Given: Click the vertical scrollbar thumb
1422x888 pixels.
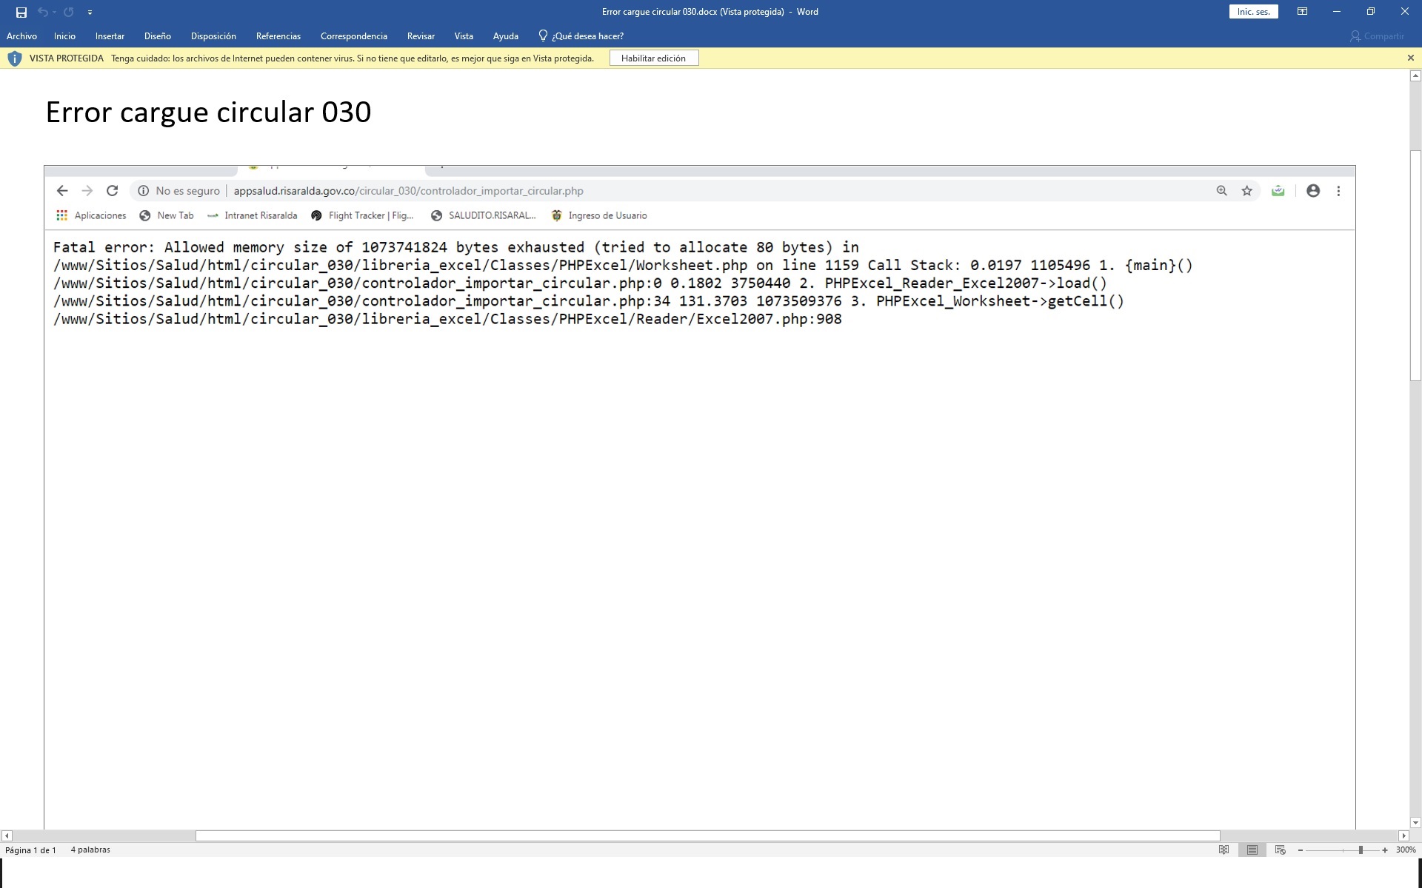Looking at the screenshot, I should [1415, 266].
